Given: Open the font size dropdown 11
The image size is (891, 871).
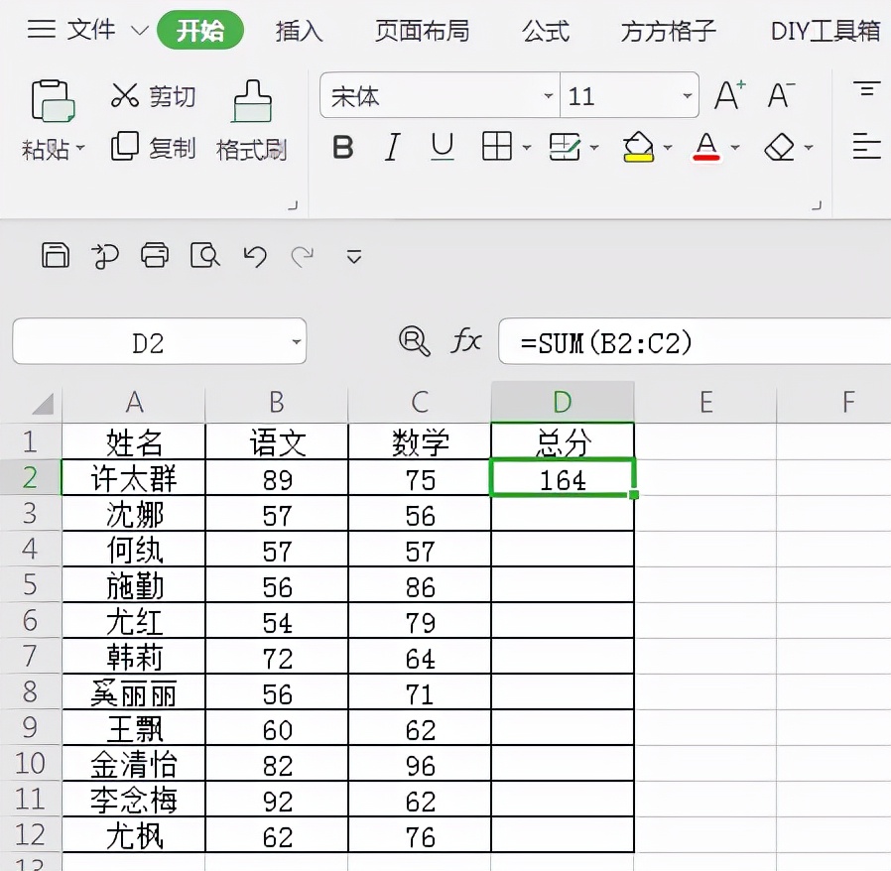Looking at the screenshot, I should tap(687, 95).
